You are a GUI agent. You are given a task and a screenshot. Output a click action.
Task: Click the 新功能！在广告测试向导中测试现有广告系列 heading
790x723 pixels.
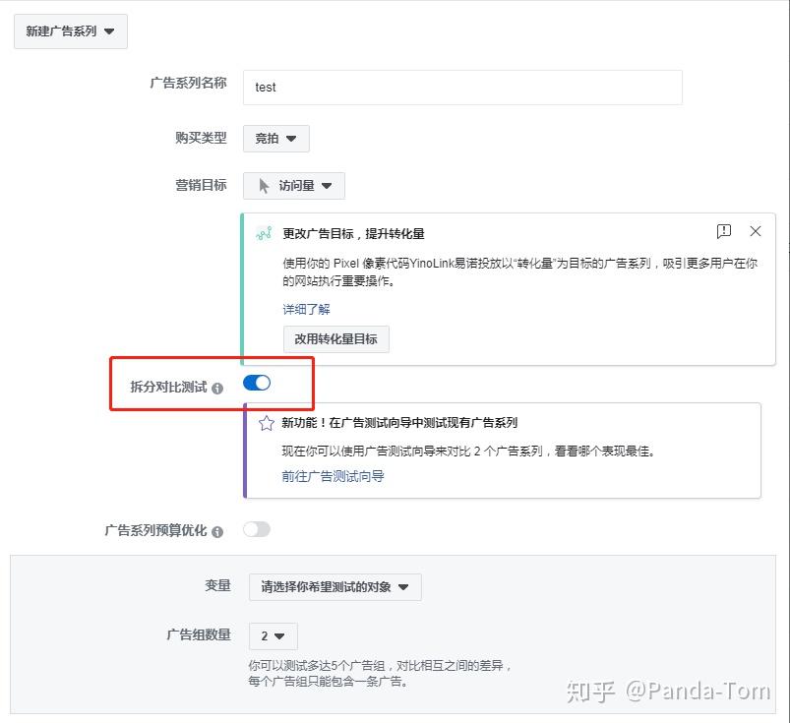click(399, 423)
